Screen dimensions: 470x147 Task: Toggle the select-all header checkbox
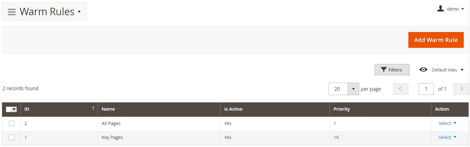click(x=9, y=109)
